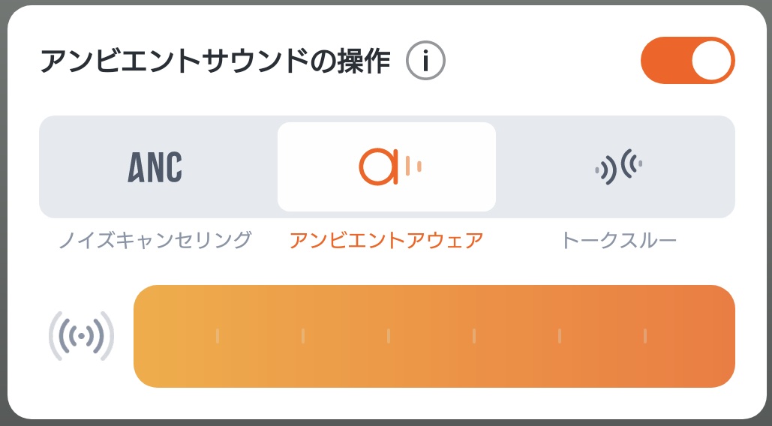
Task: Select the ANC noise cancelling icon
Action: point(155,167)
